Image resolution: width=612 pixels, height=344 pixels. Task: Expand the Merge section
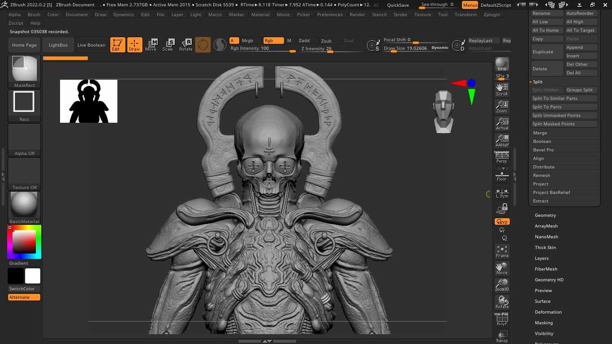(x=540, y=133)
